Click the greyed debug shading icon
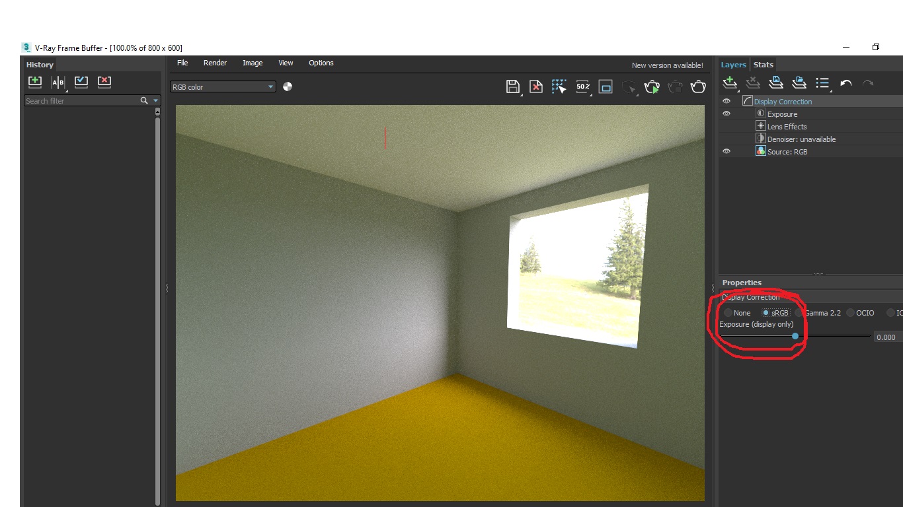Viewport: 903px width, 507px height. click(629, 86)
